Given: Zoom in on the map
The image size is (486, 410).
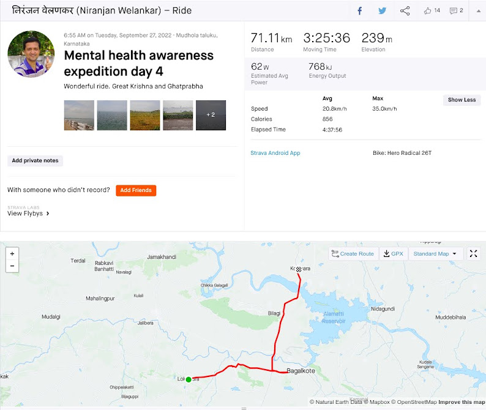Looking at the screenshot, I should coord(12,253).
